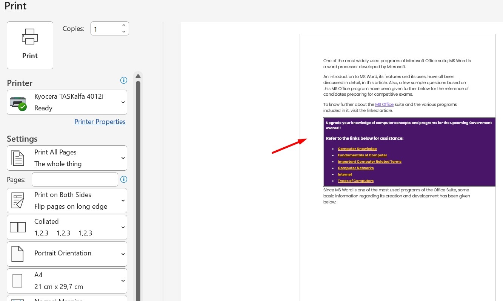Screen dimensions: 503x301
Task: Click the settings panel scroll up arrow
Action: pyautogui.click(x=138, y=76)
